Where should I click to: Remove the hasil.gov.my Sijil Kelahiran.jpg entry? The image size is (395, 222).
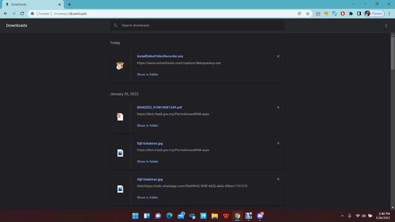pyautogui.click(x=278, y=143)
